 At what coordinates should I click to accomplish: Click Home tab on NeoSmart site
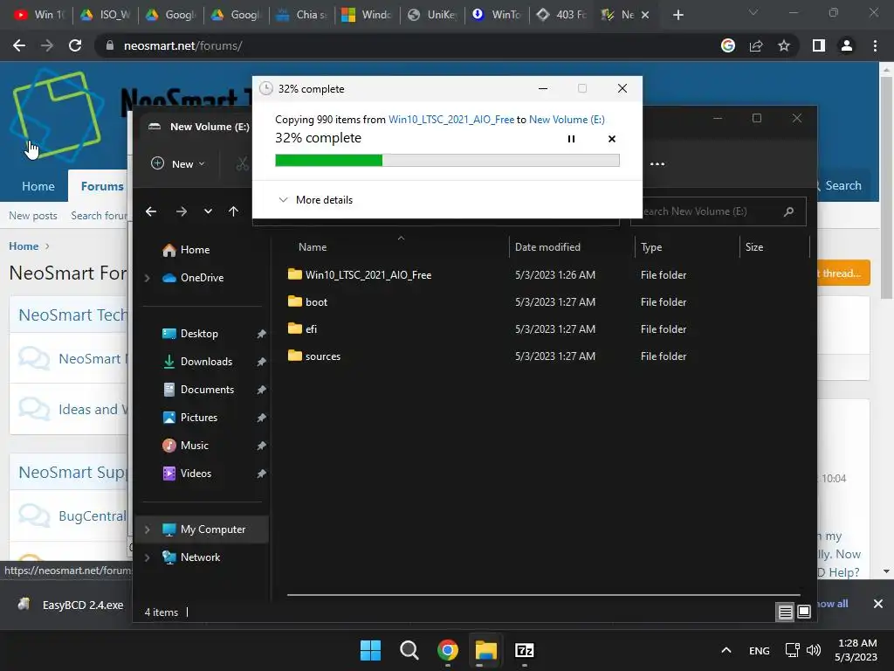click(x=38, y=186)
